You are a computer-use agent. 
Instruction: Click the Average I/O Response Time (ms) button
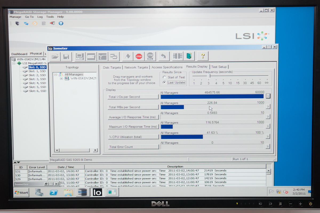click(133, 117)
